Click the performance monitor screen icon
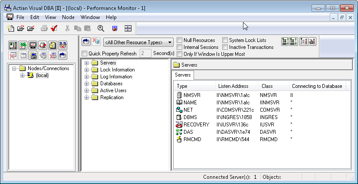Viewport: 358px width, 184px height. [x=33, y=45]
